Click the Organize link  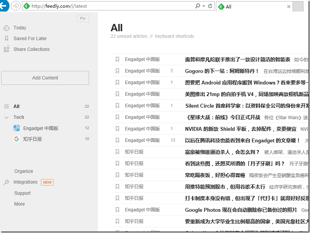pos(24,171)
